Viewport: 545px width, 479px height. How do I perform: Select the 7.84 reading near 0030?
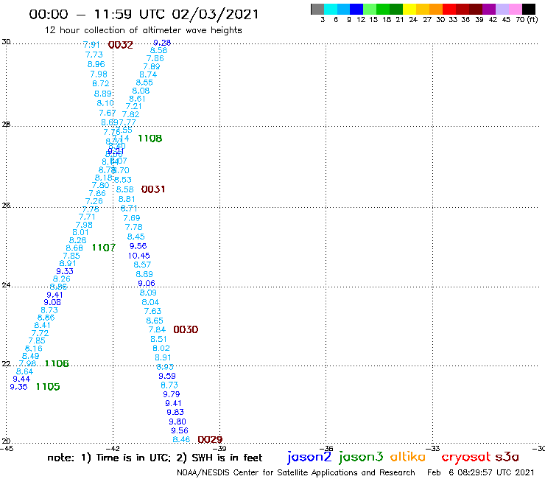coord(157,329)
